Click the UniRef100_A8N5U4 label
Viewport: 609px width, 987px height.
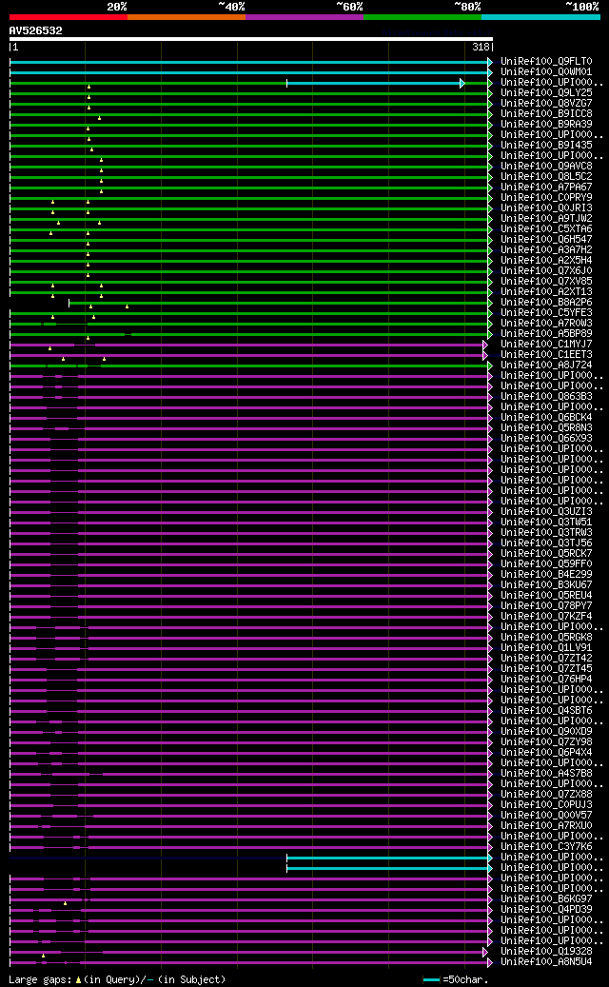(546, 961)
